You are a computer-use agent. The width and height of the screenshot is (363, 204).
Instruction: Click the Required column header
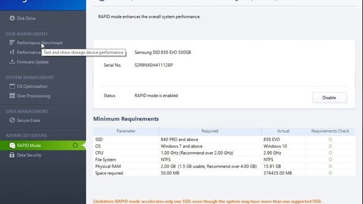(x=210, y=131)
